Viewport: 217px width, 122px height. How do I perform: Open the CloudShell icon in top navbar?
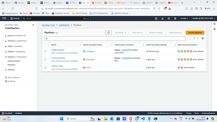tap(156, 18)
